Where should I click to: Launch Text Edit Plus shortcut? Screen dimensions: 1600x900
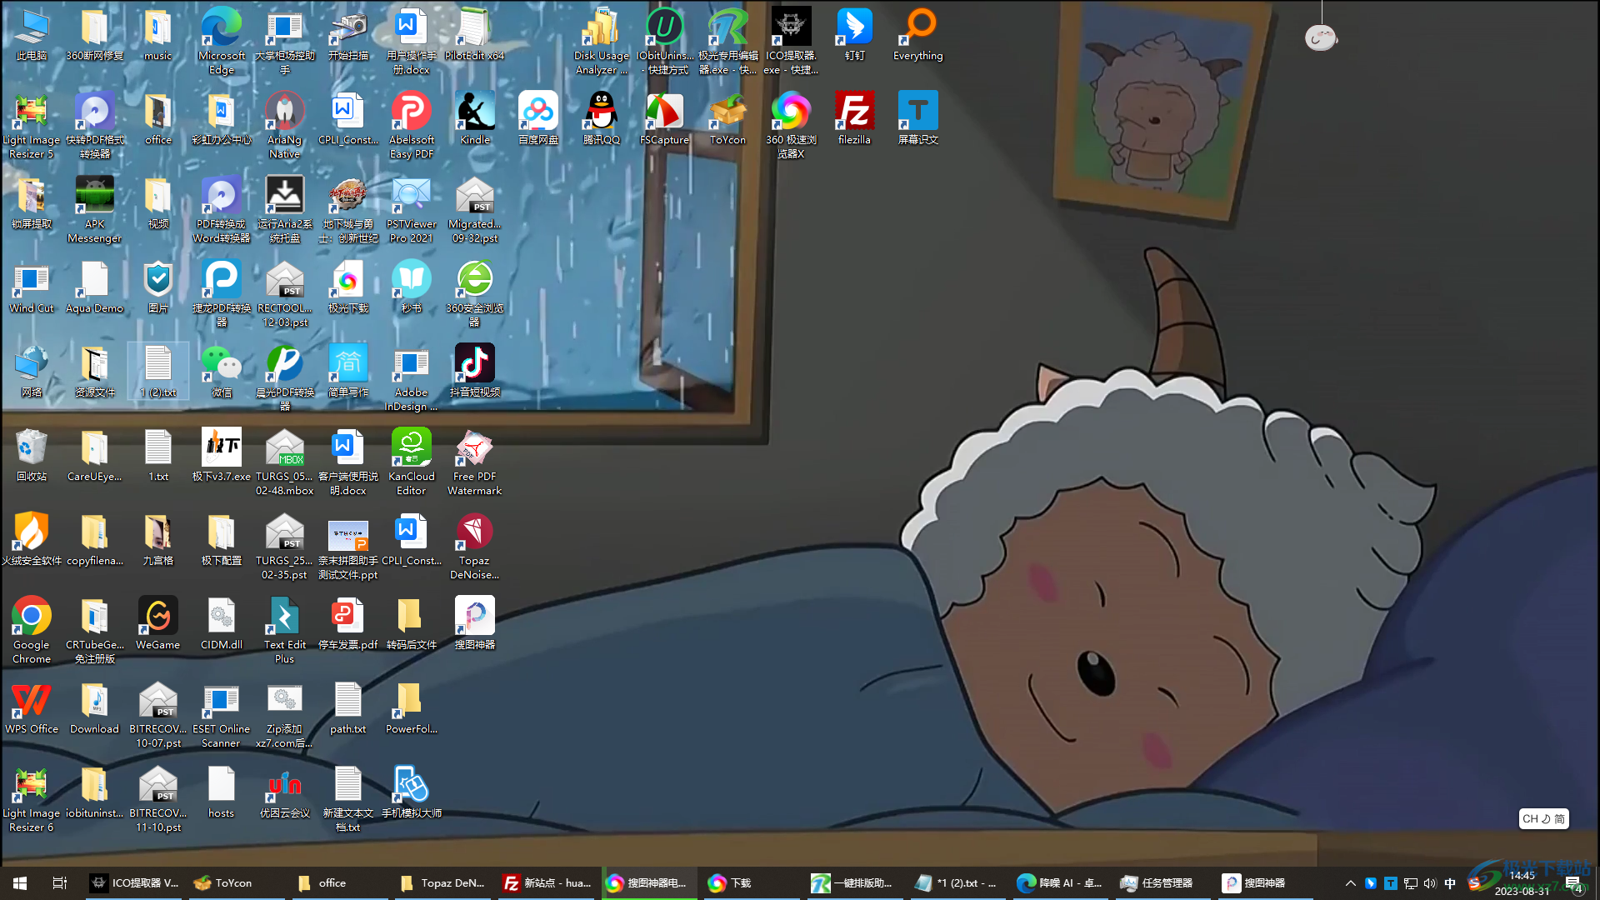click(x=284, y=630)
